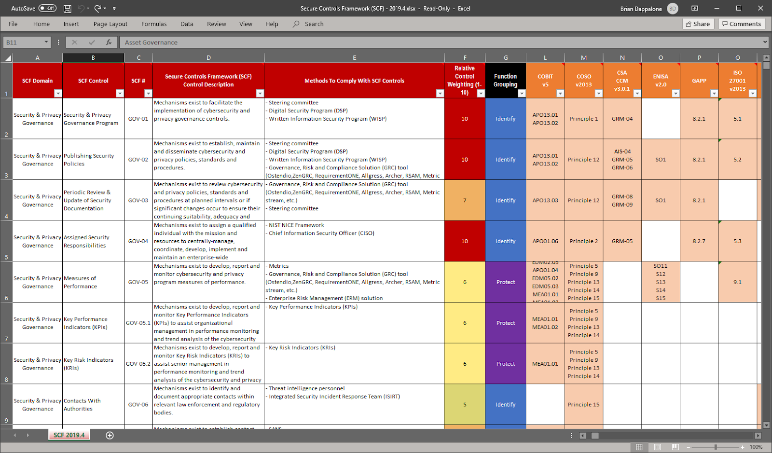Select the SCF 2019.4 sheet tab
772x453 pixels.
coord(69,435)
